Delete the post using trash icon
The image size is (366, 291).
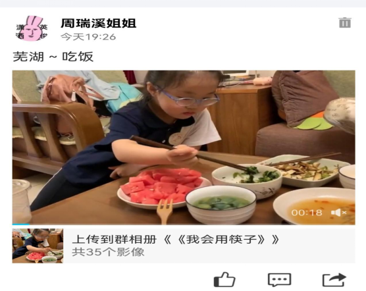point(345,22)
